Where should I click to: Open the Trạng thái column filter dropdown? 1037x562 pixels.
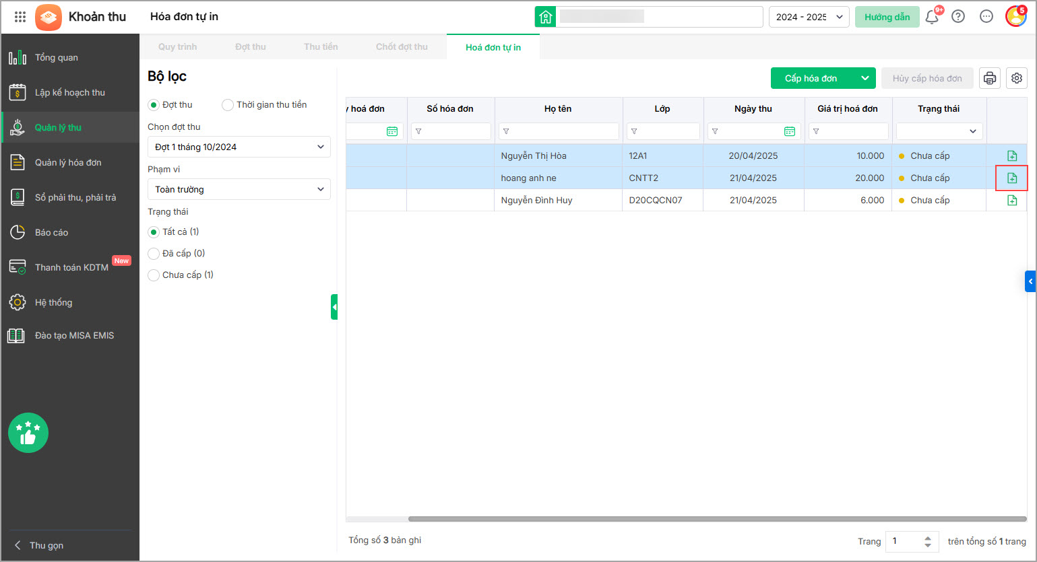939,131
